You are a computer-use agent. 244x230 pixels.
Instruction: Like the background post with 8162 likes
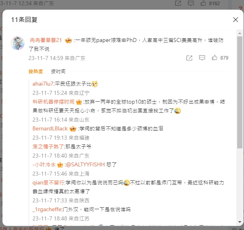pyautogui.click(x=203, y=3)
